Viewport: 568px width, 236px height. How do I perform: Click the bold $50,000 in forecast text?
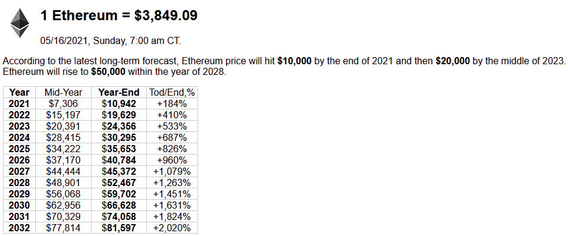point(108,71)
